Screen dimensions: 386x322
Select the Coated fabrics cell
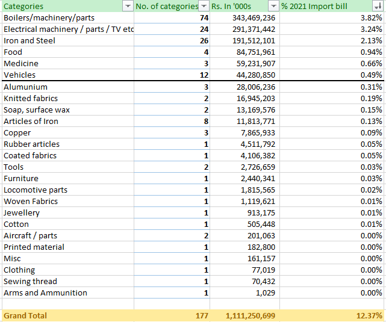click(68, 155)
